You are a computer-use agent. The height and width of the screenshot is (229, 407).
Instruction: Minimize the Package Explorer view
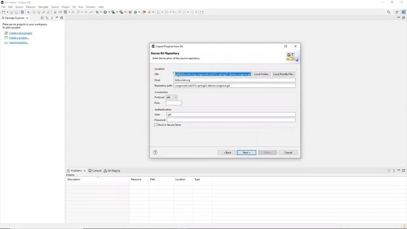57,18
